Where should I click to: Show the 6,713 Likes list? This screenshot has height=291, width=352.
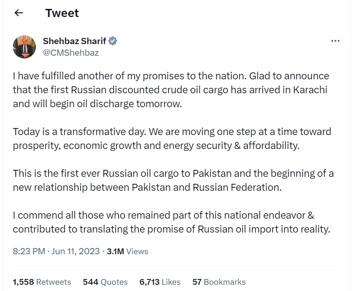click(160, 282)
